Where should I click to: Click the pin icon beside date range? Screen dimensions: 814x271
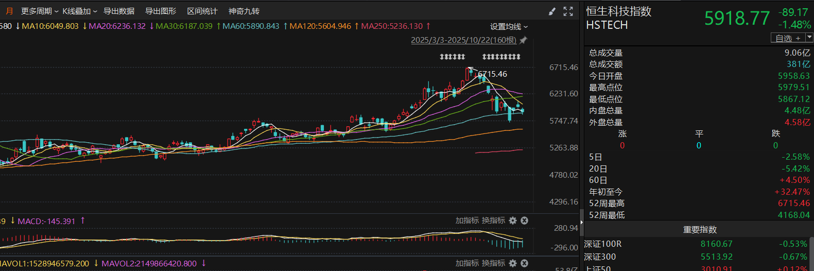tap(524, 40)
